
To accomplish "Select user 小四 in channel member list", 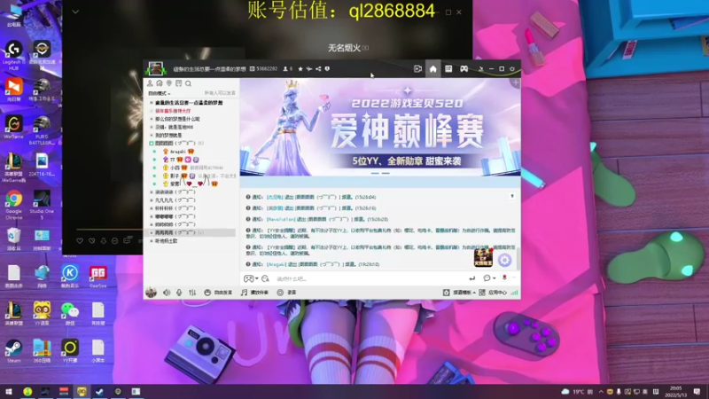I will point(175,168).
